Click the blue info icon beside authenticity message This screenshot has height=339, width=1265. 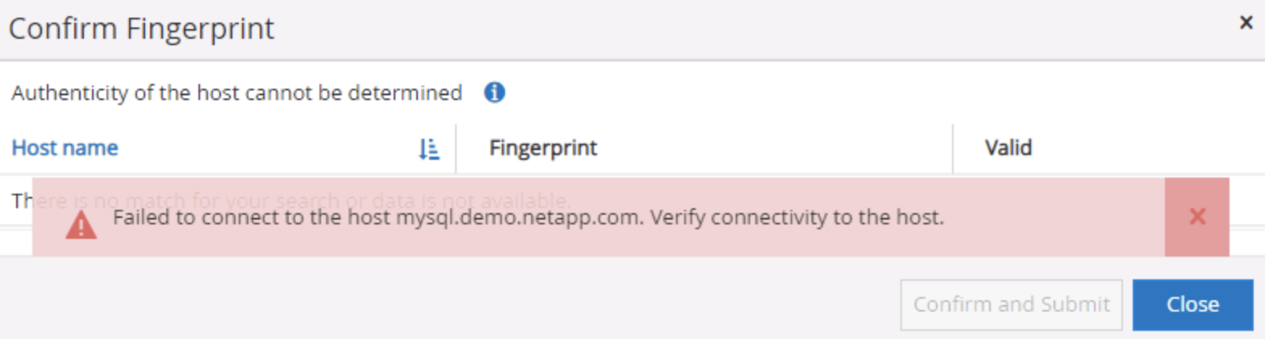(495, 93)
